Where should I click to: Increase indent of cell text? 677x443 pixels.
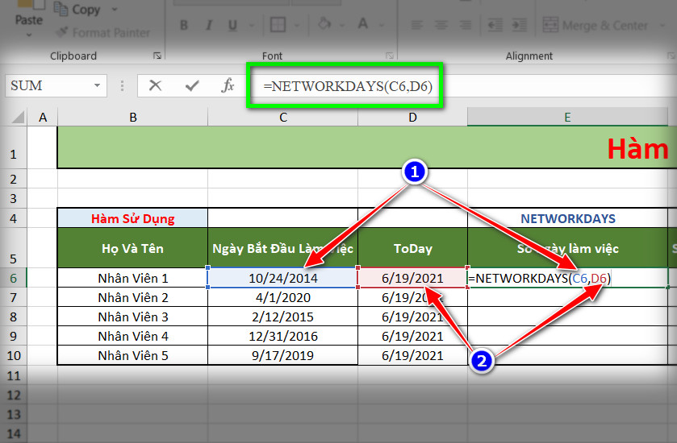(x=520, y=26)
